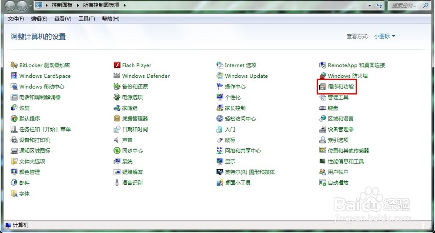Open the 程序和功能 icon
Image resolution: width=435 pixels, height=233 pixels.
323,87
